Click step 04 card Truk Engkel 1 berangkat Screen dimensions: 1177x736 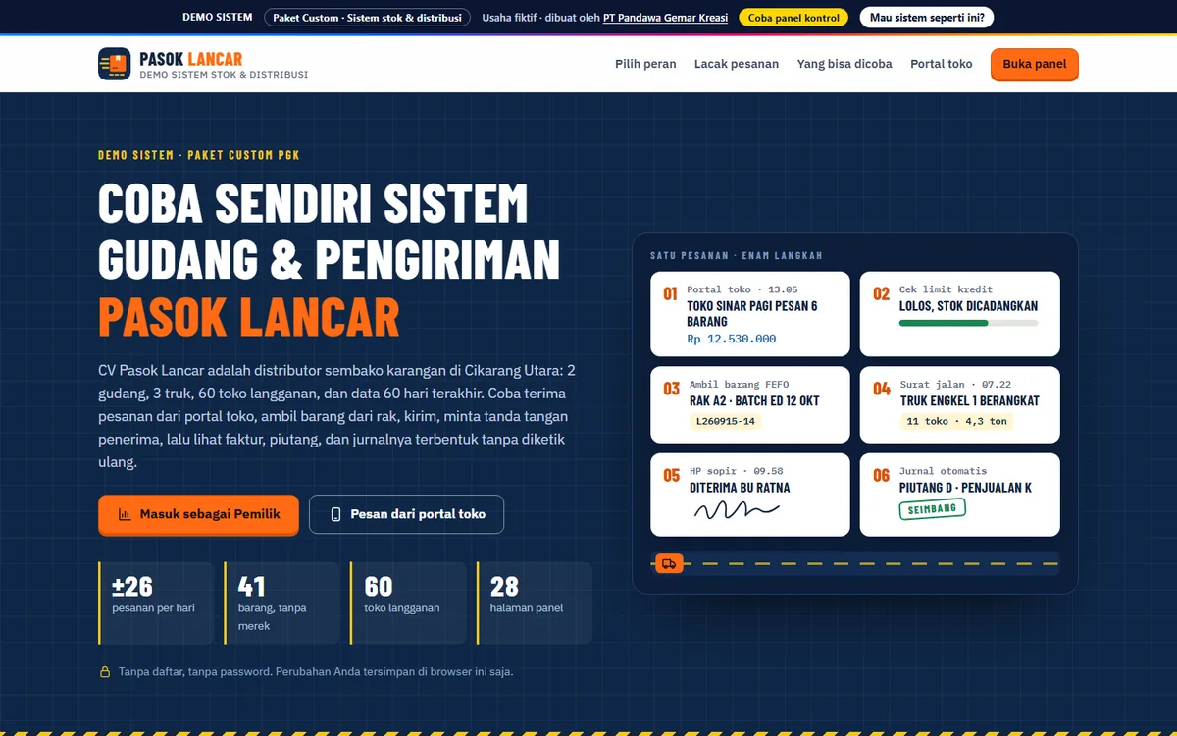point(960,404)
